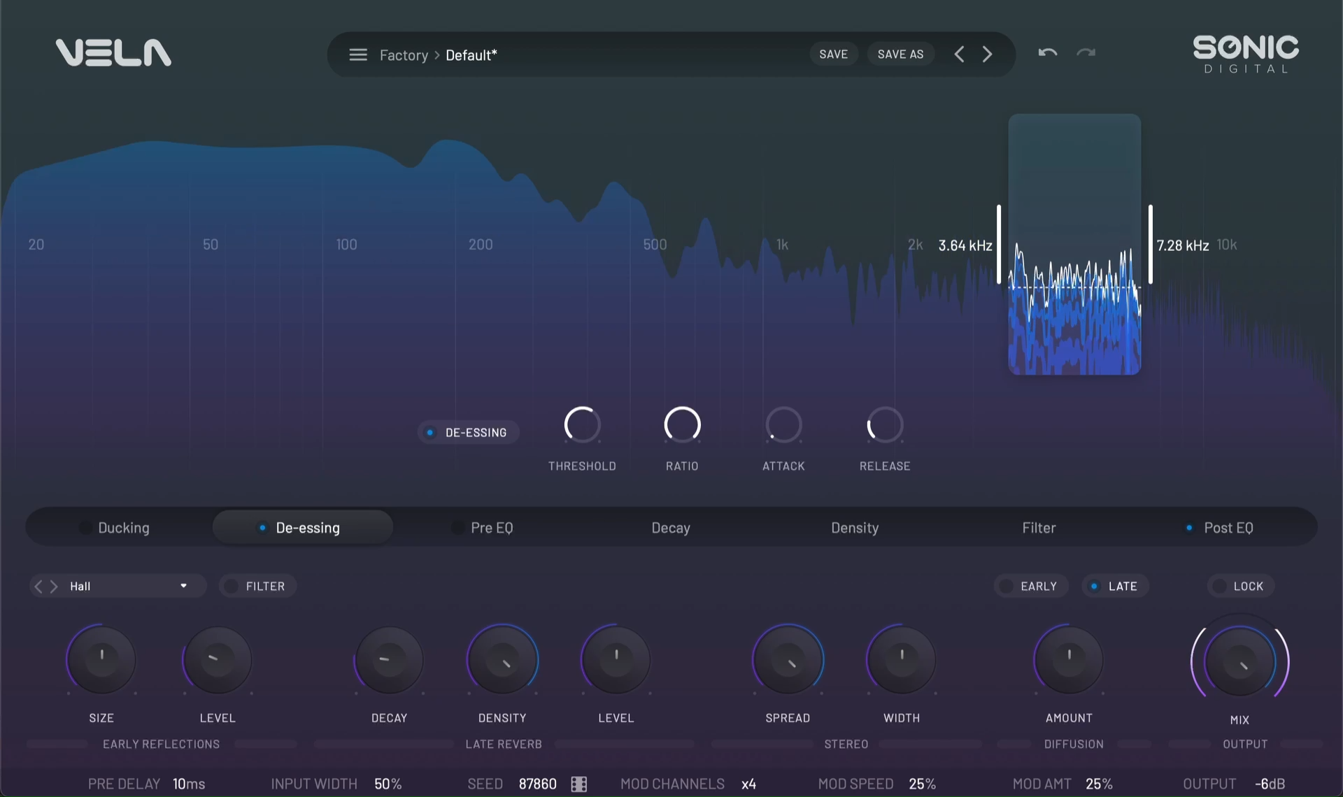
Task: Click the SAVE button
Action: tap(833, 55)
